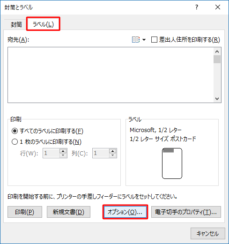Switch to the 封筒 tab
Image resolution: width=229 pixels, height=244 pixels.
[16, 25]
